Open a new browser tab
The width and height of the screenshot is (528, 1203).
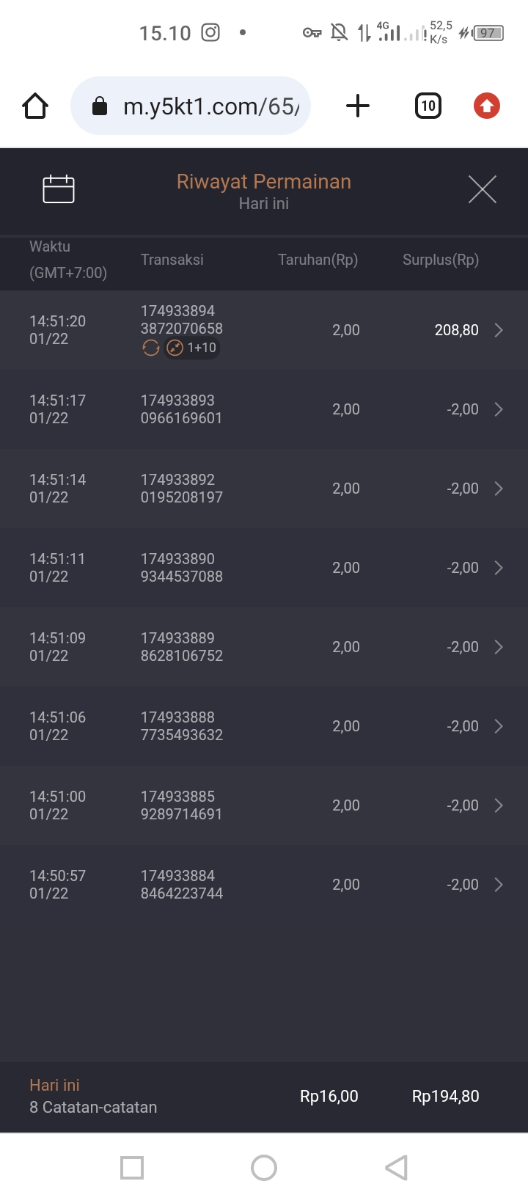(x=357, y=106)
